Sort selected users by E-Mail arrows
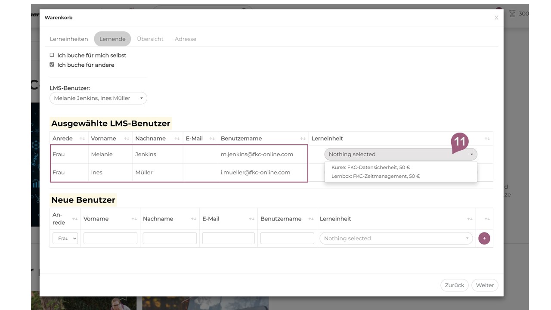The width and height of the screenshot is (551, 310). 212,139
